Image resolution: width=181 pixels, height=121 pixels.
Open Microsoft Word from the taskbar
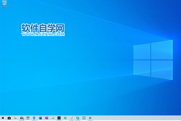click(x=40, y=118)
